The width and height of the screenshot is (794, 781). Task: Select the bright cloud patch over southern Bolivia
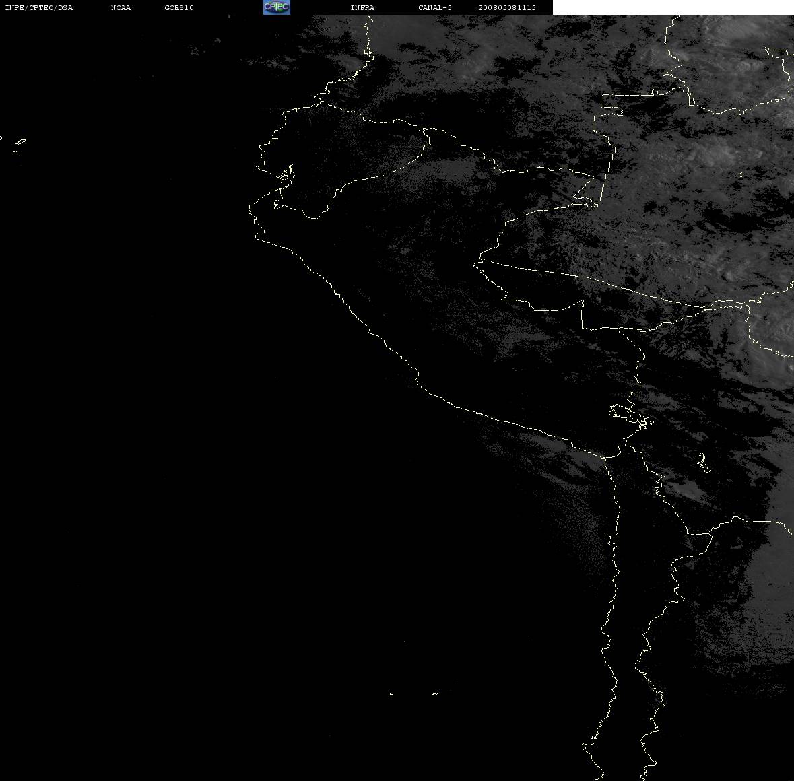pos(689,489)
